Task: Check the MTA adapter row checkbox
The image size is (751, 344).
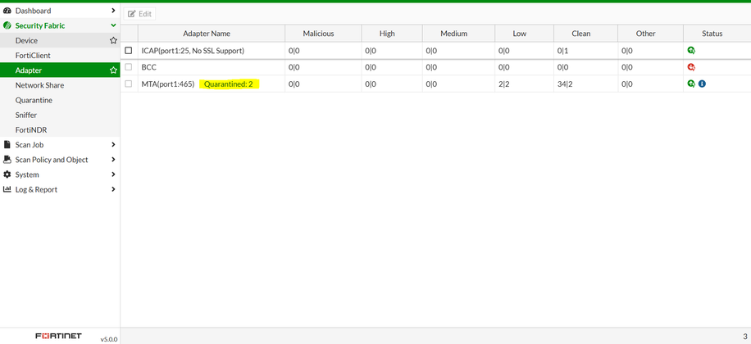Action: coord(129,84)
